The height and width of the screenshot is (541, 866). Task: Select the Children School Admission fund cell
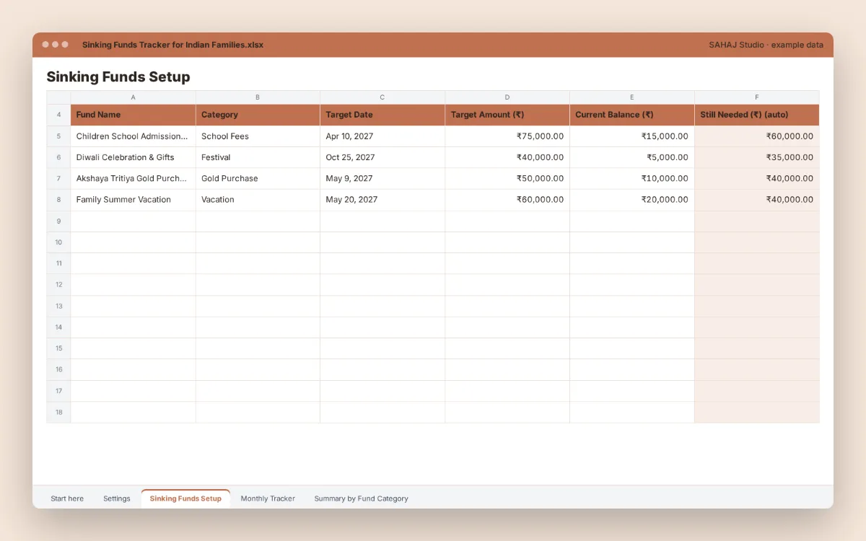133,136
